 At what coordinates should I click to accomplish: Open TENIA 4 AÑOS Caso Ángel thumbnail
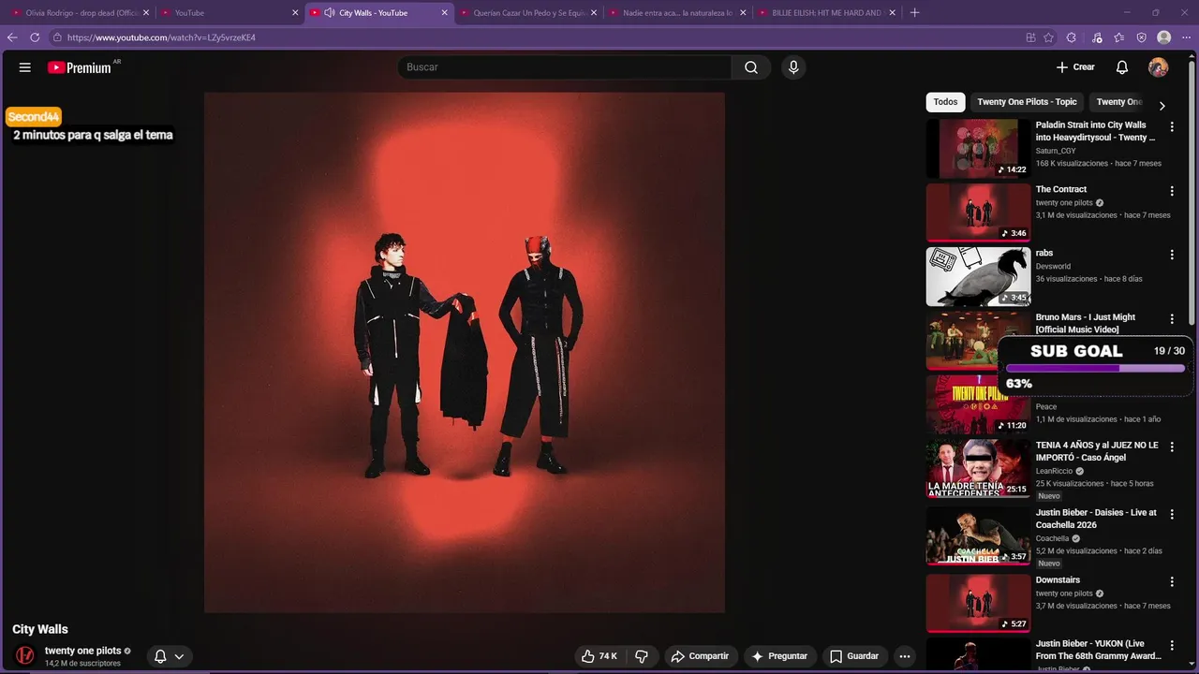(978, 468)
